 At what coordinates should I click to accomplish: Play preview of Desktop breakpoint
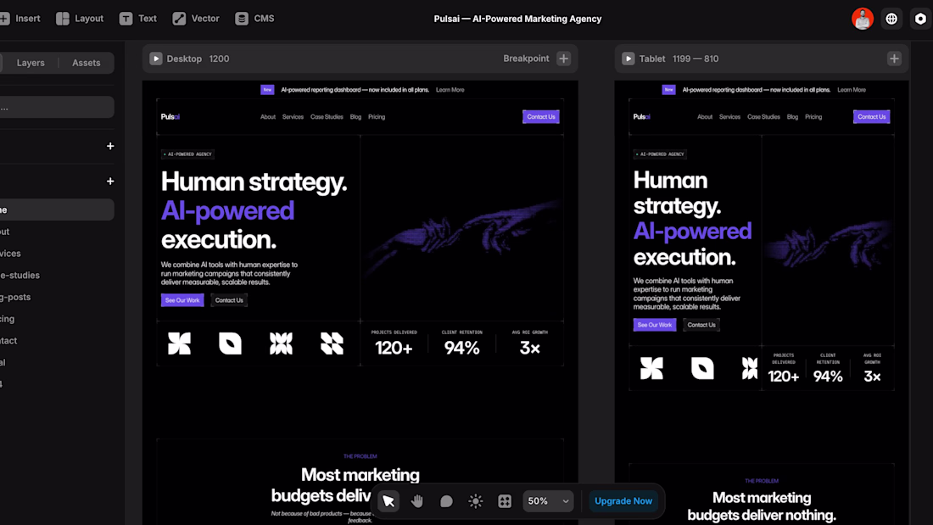pos(156,59)
